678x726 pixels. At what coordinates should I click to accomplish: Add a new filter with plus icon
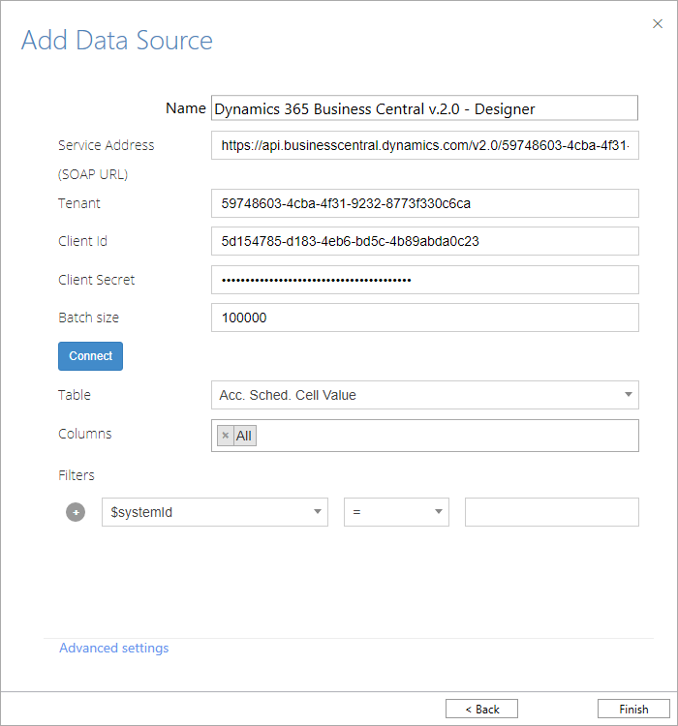click(76, 512)
